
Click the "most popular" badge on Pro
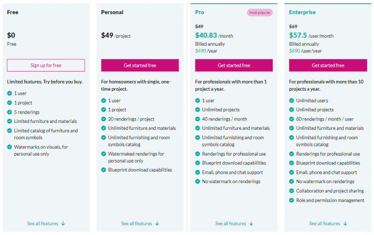pyautogui.click(x=259, y=13)
